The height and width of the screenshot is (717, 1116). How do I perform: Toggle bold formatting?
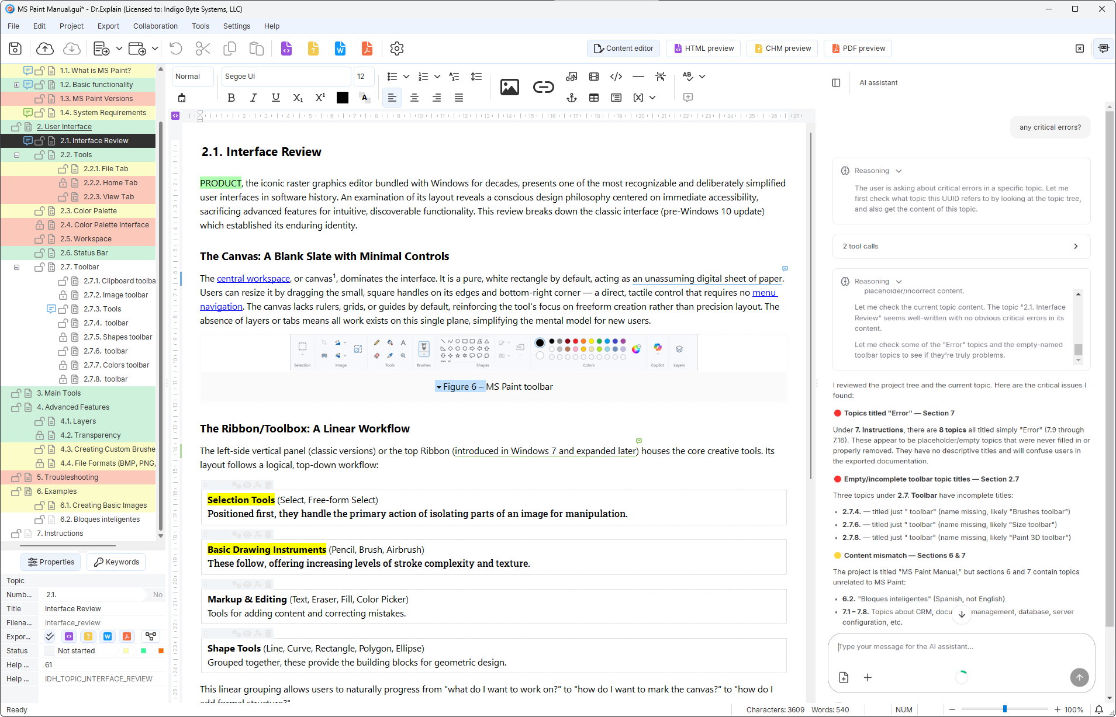tap(232, 98)
